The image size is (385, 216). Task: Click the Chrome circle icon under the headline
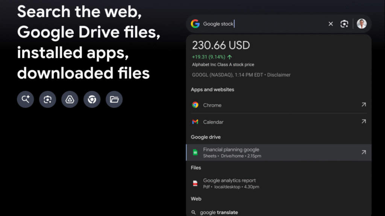tap(92, 99)
